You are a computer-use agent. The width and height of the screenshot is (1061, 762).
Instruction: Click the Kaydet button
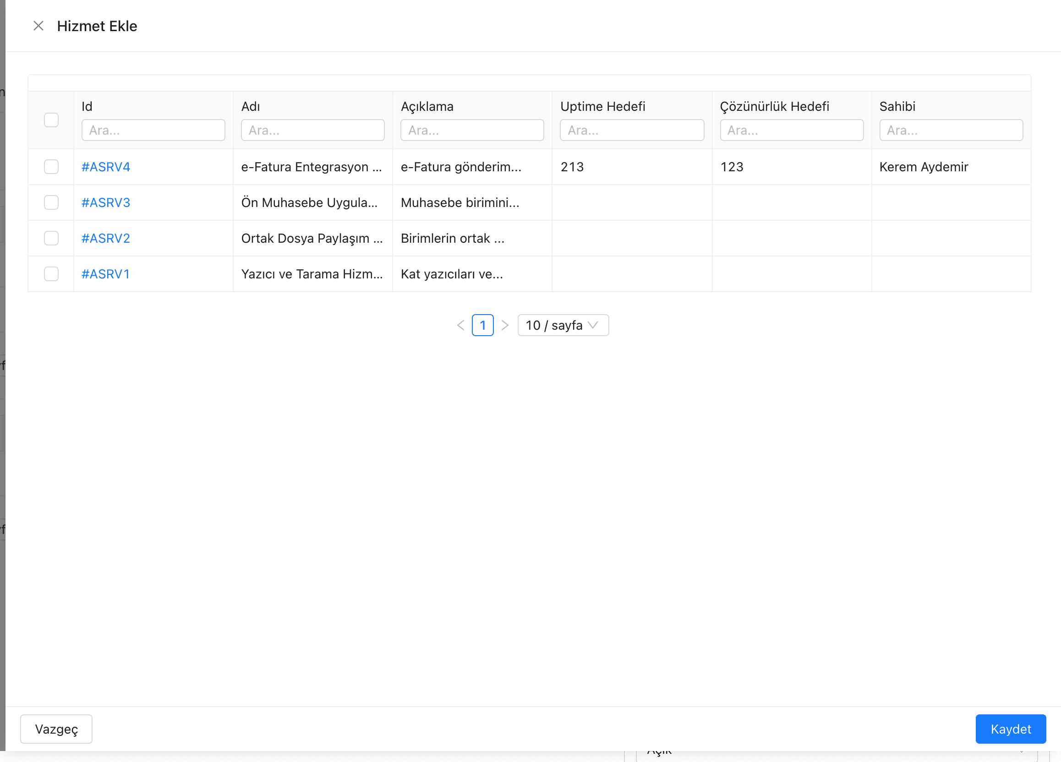point(1011,729)
